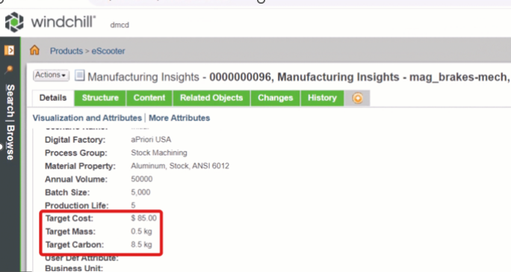Viewport: 511px width, 272px height.
Task: Open the eScooter breadcrumb link
Action: tap(108, 51)
